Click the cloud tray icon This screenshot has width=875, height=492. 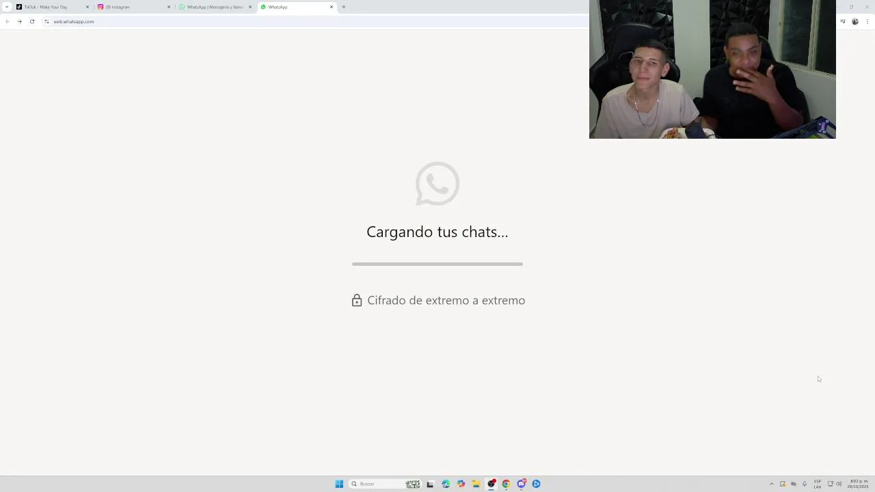coord(794,484)
